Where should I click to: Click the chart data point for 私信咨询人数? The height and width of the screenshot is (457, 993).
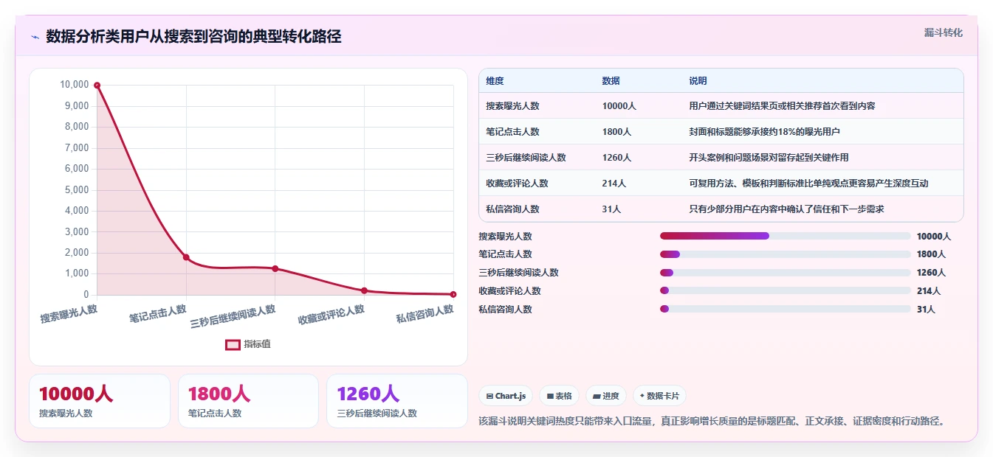pyautogui.click(x=453, y=294)
